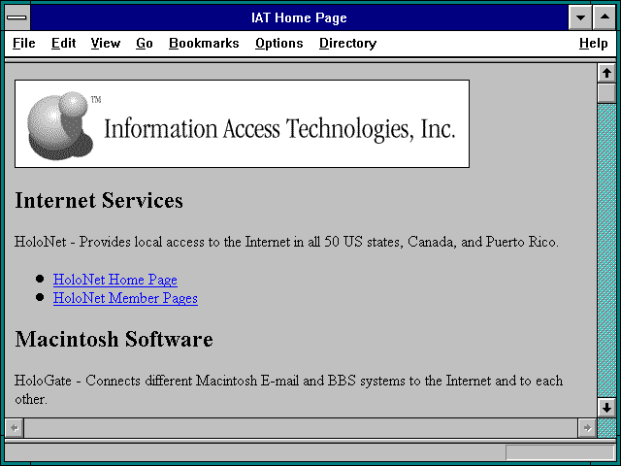This screenshot has height=466, width=621.
Task: Click the Macintosh Software heading
Action: click(114, 339)
